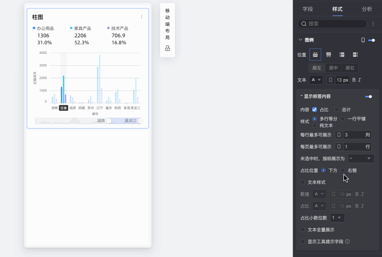Click the bold icon in 占比 row
This screenshot has width=382, height=257.
(357, 206)
